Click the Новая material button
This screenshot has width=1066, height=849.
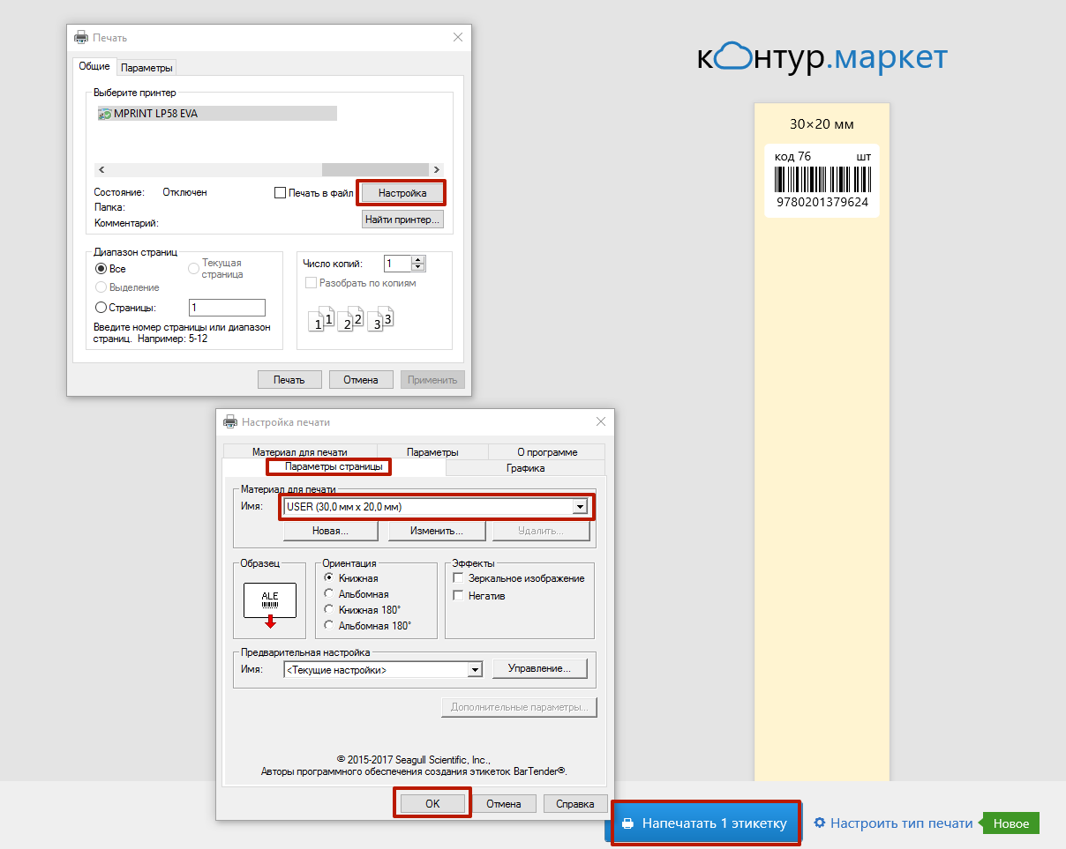(x=330, y=532)
